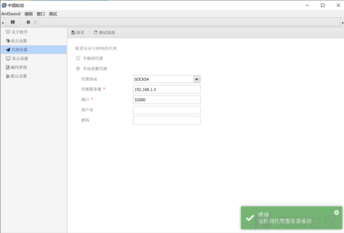Image resolution: width=344 pixels, height=233 pixels.
Task: Maximize the 中国蚁剑 window
Action: pyautogui.click(x=322, y=5)
